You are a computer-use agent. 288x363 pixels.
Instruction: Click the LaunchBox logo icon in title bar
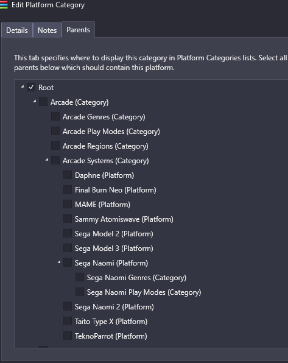(4, 5)
